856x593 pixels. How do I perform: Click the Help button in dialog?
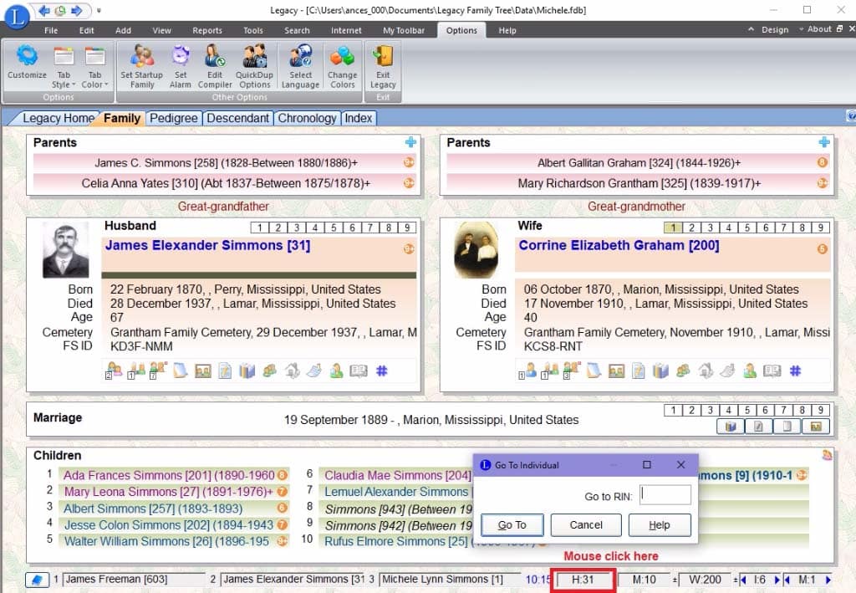coord(660,524)
